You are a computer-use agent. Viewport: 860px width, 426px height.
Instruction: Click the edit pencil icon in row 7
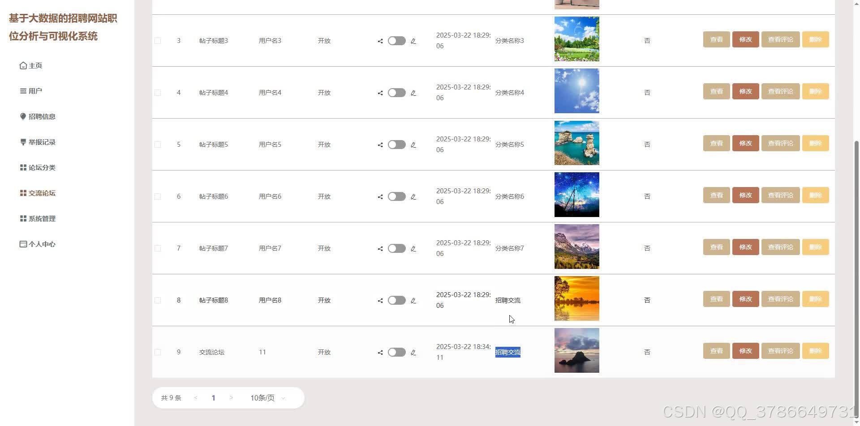coord(413,248)
